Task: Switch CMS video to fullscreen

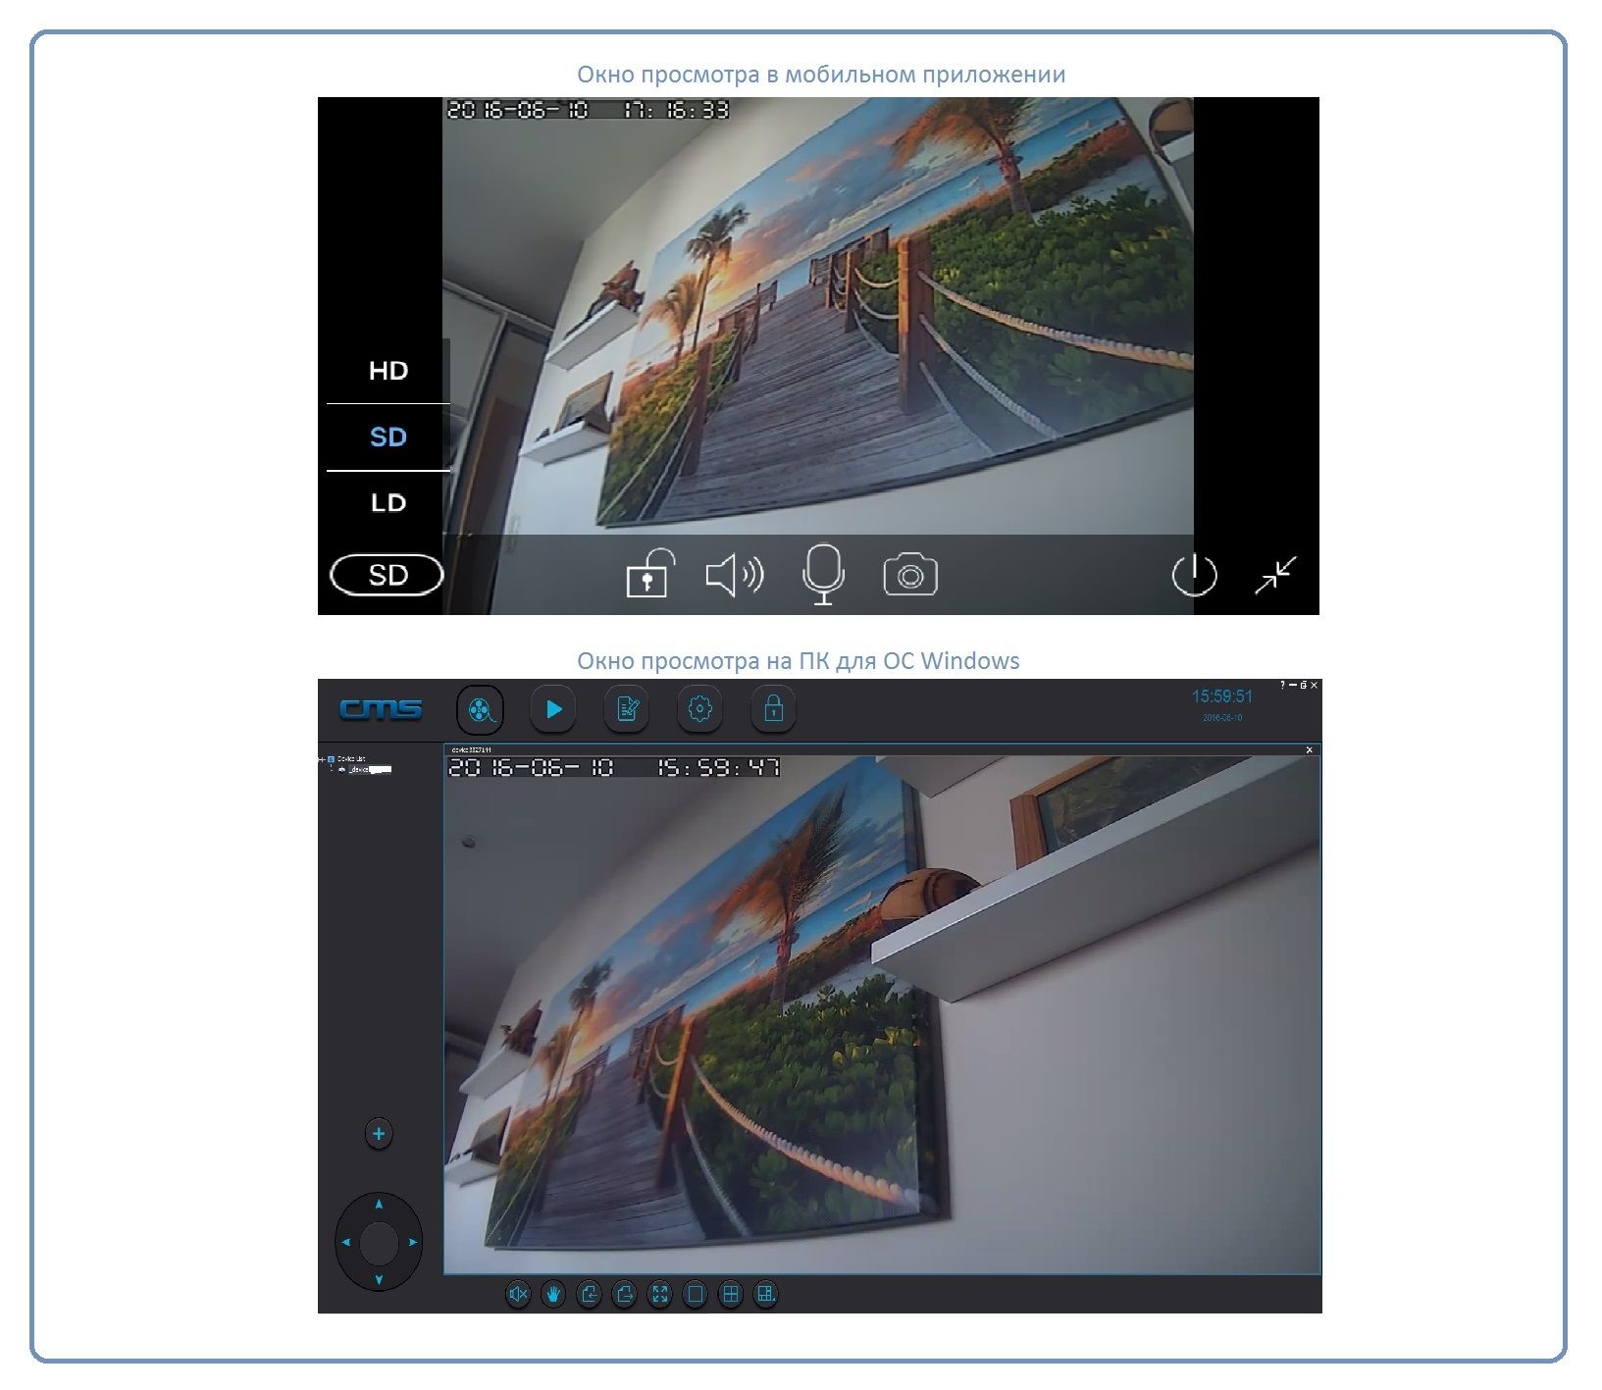Action: 660,1295
